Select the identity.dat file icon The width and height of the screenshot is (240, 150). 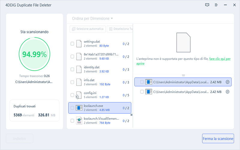tap(79, 69)
